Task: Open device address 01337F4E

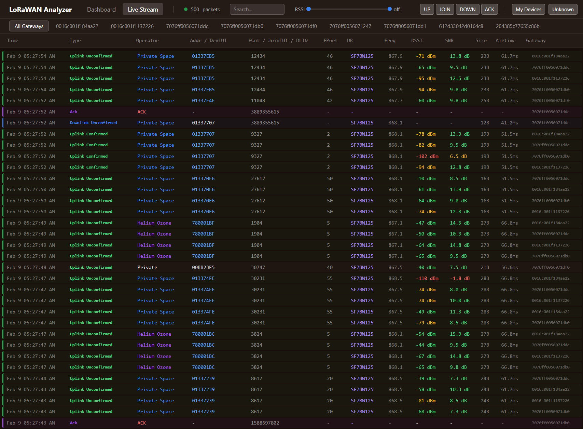Action: (203, 101)
